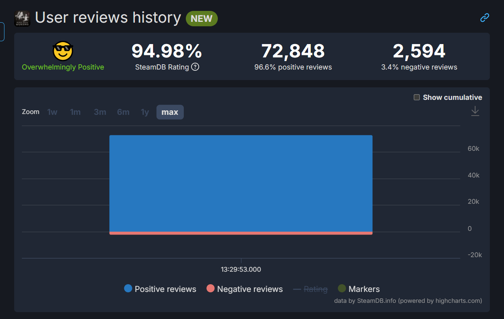Toggle the Markers legend item

[364, 289]
